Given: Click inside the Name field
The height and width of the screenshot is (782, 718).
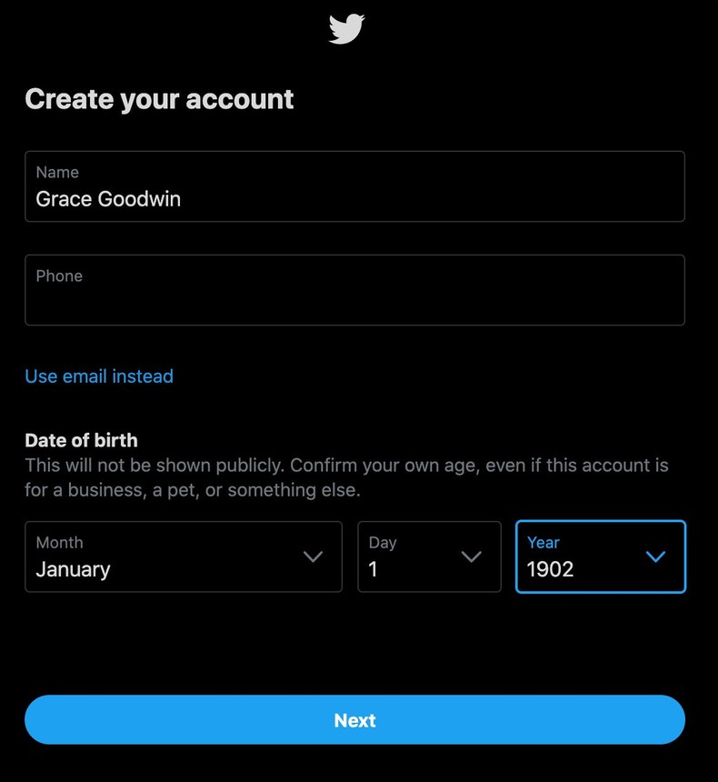Looking at the screenshot, I should [x=354, y=186].
